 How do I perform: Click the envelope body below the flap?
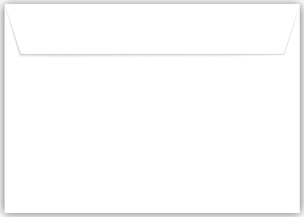(x=152, y=134)
